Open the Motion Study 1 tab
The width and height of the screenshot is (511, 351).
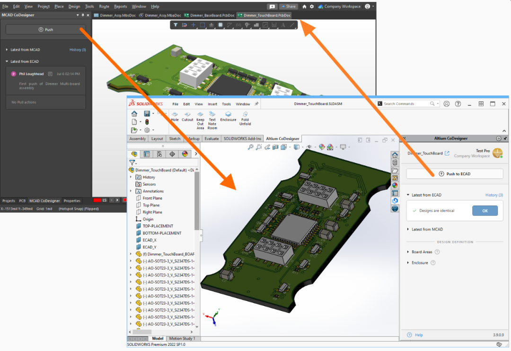(182, 339)
